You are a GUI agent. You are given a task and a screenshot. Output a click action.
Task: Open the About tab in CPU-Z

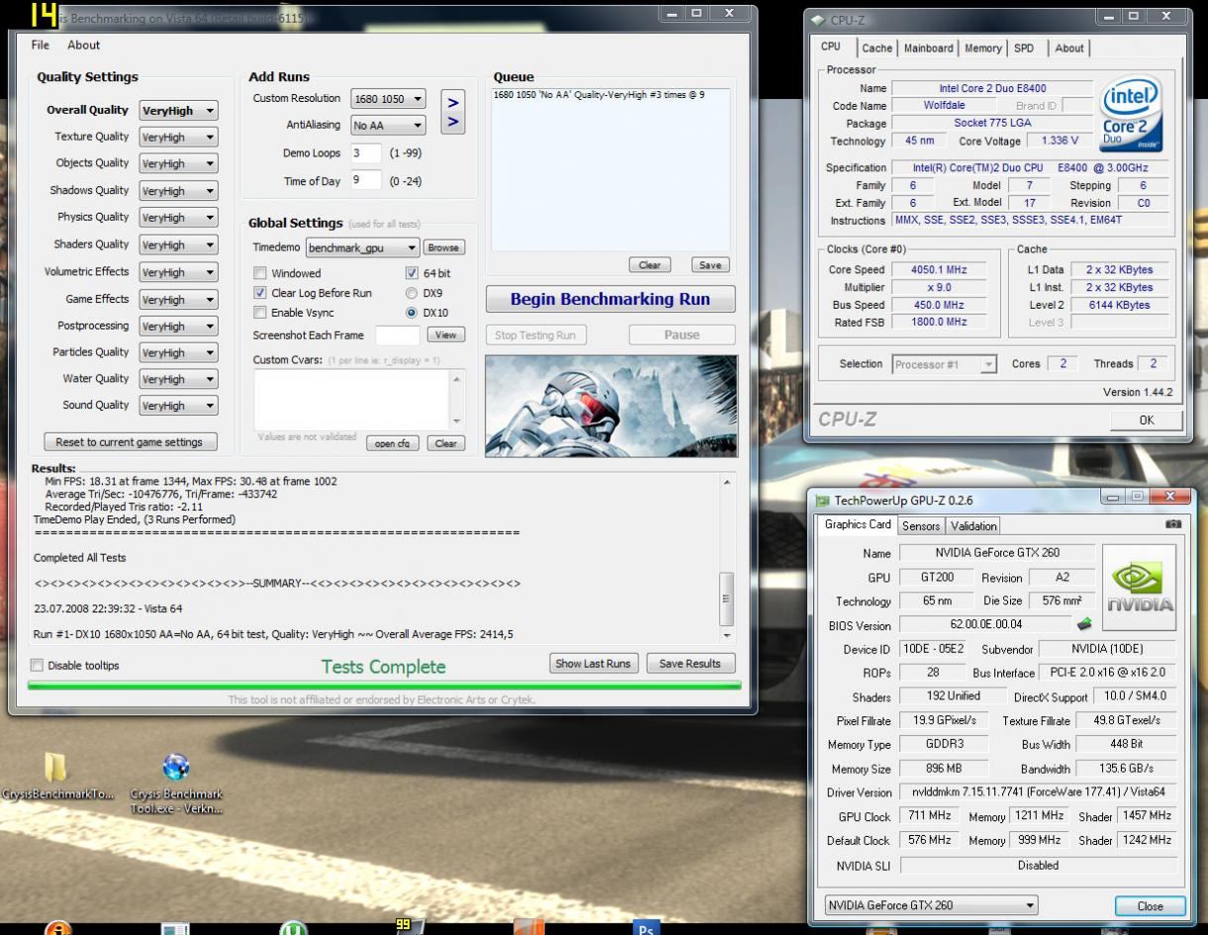pos(1069,47)
